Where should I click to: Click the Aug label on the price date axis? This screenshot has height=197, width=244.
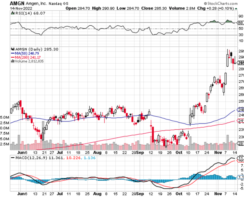click(x=96, y=152)
